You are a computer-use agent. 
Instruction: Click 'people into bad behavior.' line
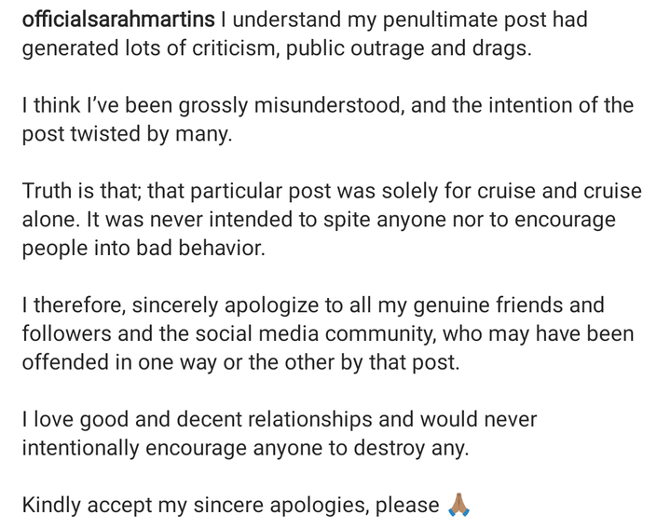pyautogui.click(x=144, y=249)
